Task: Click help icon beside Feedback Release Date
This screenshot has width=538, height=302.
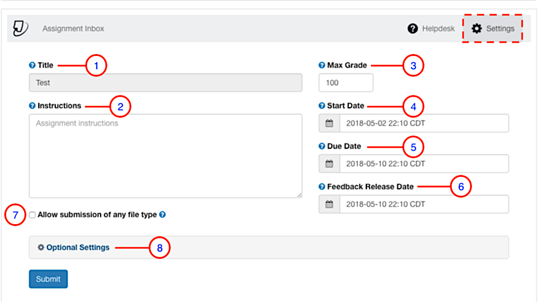Action: 322,187
